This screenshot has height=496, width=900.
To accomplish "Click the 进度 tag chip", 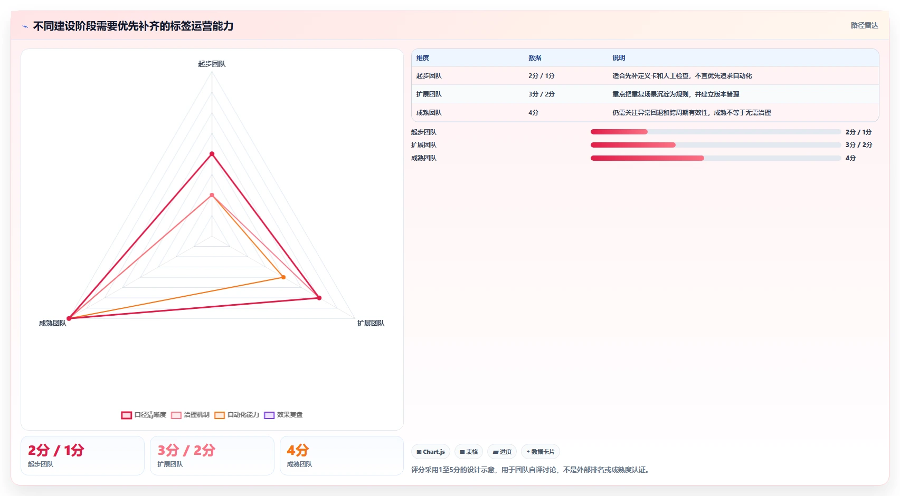I will pyautogui.click(x=502, y=452).
